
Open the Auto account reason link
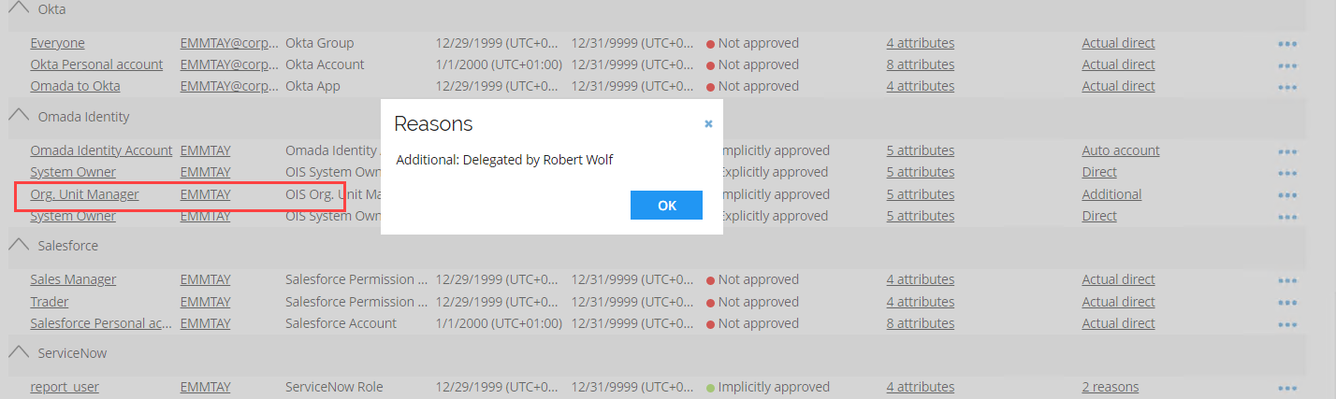pos(1121,150)
